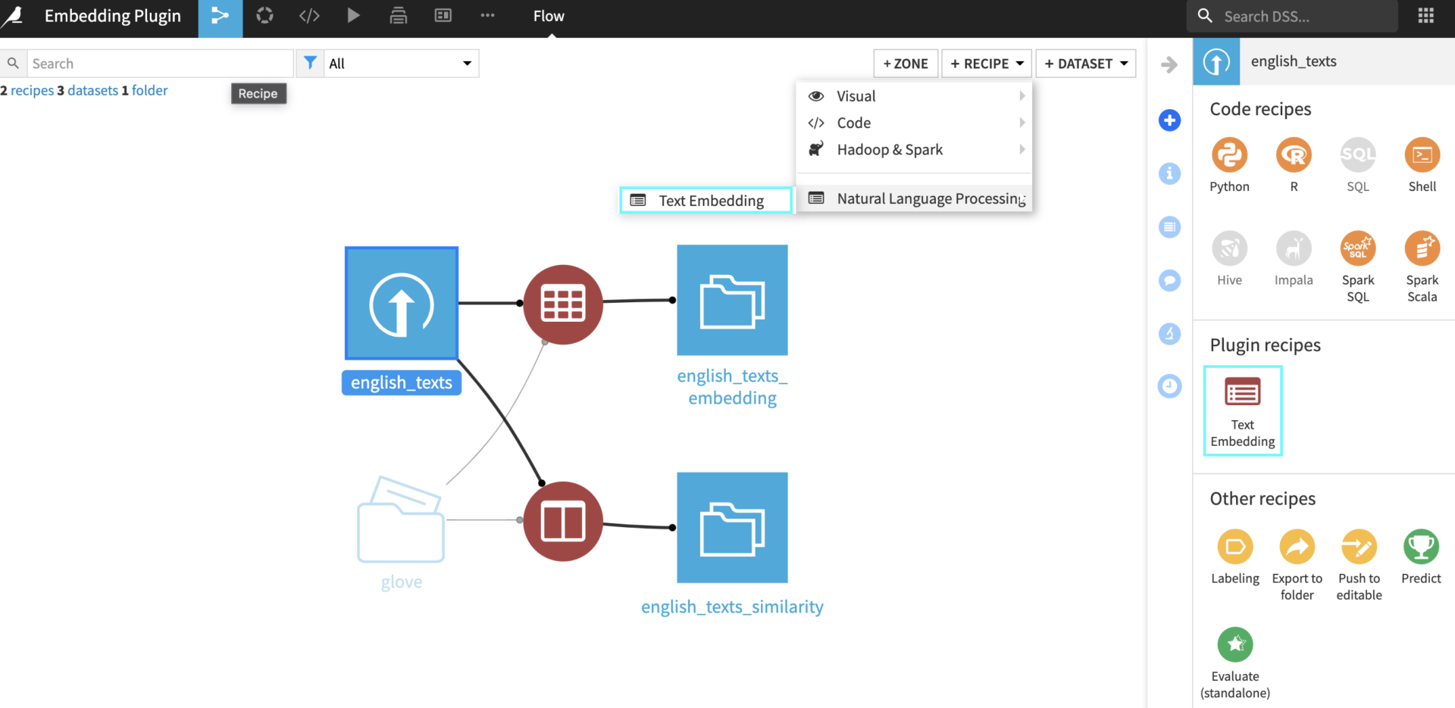1455x708 pixels.
Task: Click the Evaluate (standalone) recipe icon
Action: [1234, 644]
